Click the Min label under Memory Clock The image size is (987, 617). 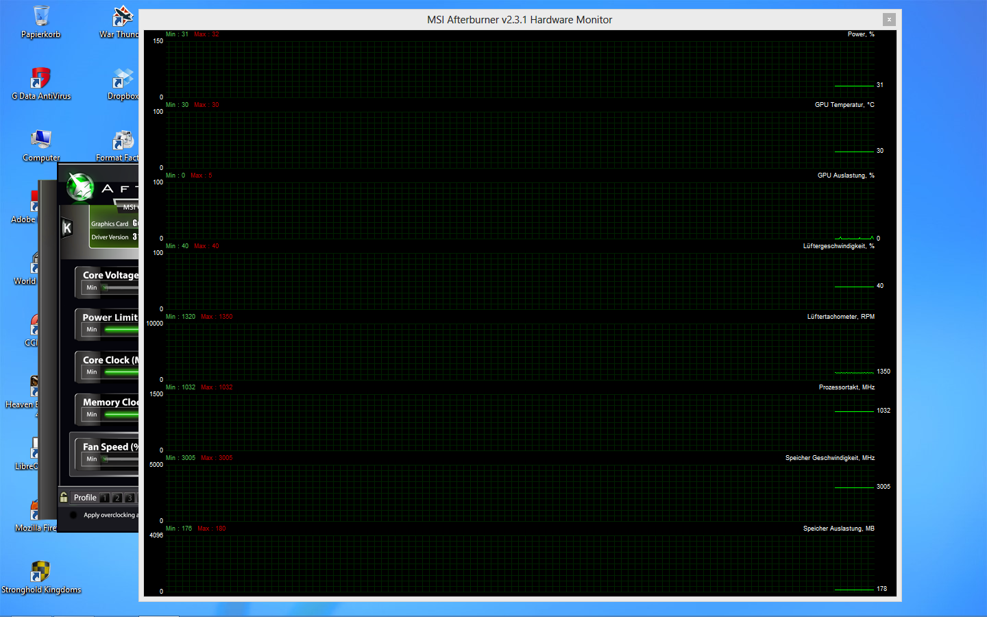click(92, 415)
